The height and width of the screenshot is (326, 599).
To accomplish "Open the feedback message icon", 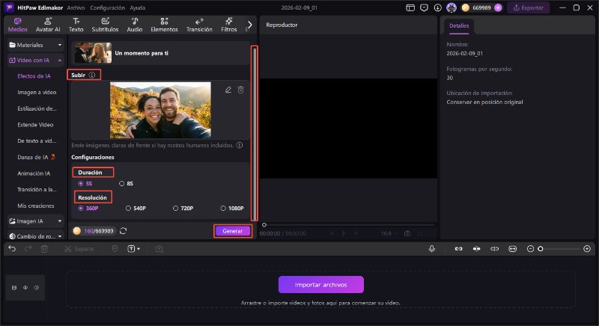I will (424, 7).
